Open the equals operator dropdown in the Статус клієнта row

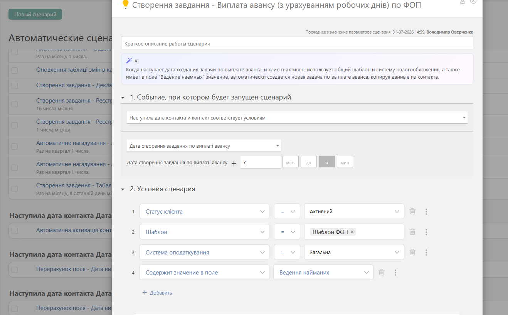click(287, 211)
